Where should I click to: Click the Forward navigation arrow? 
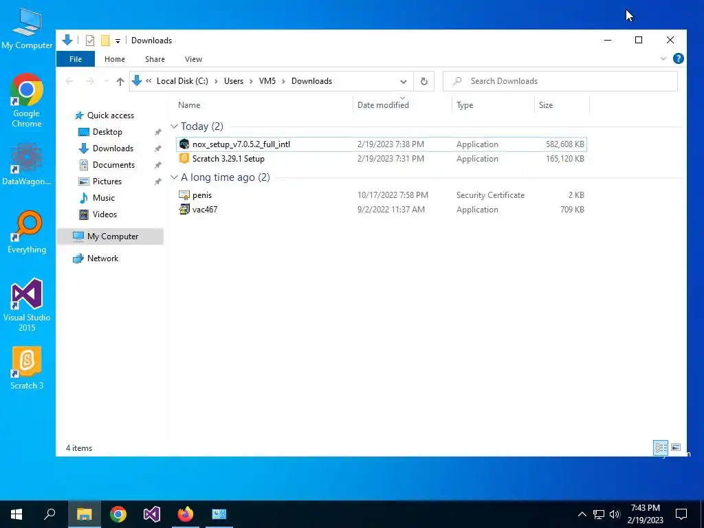pos(90,81)
